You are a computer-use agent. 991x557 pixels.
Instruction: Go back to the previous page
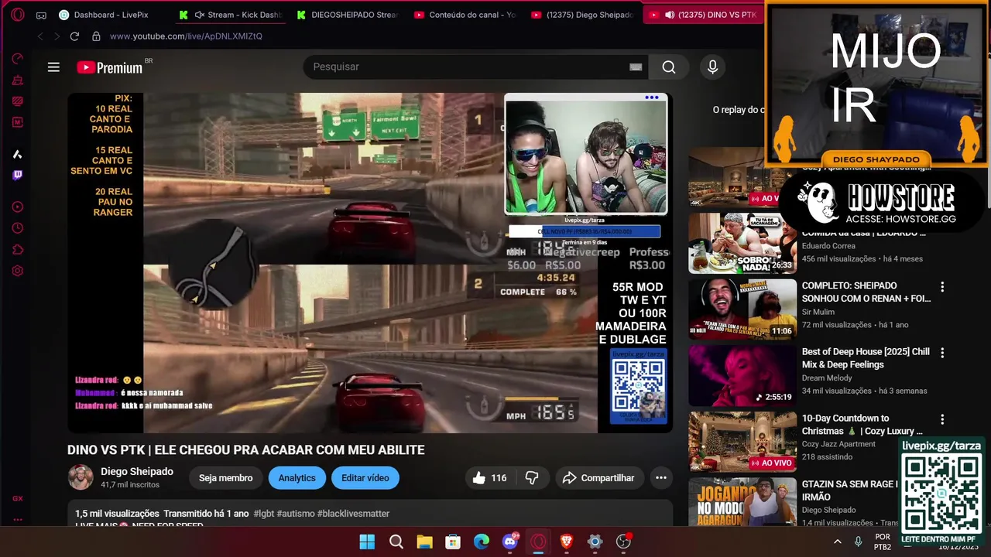[40, 36]
